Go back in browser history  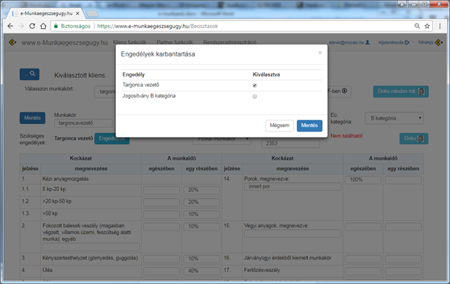pos(10,26)
